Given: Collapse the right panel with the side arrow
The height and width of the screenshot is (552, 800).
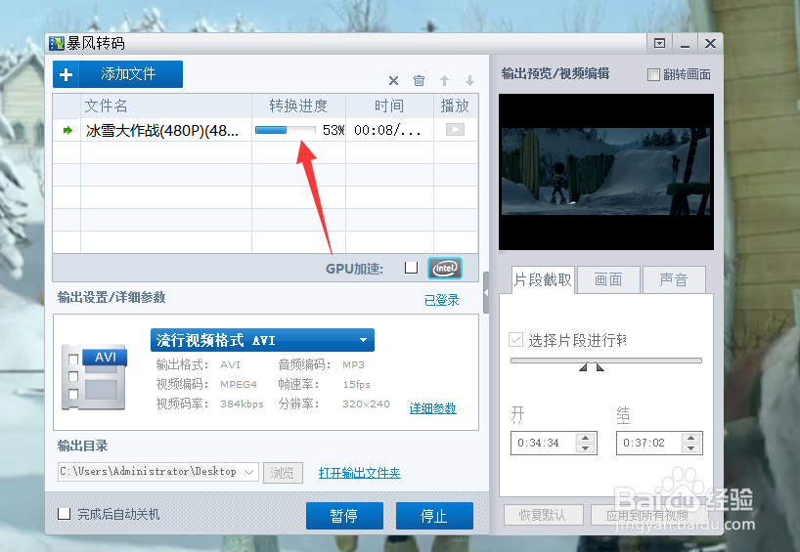Looking at the screenshot, I should [486, 292].
